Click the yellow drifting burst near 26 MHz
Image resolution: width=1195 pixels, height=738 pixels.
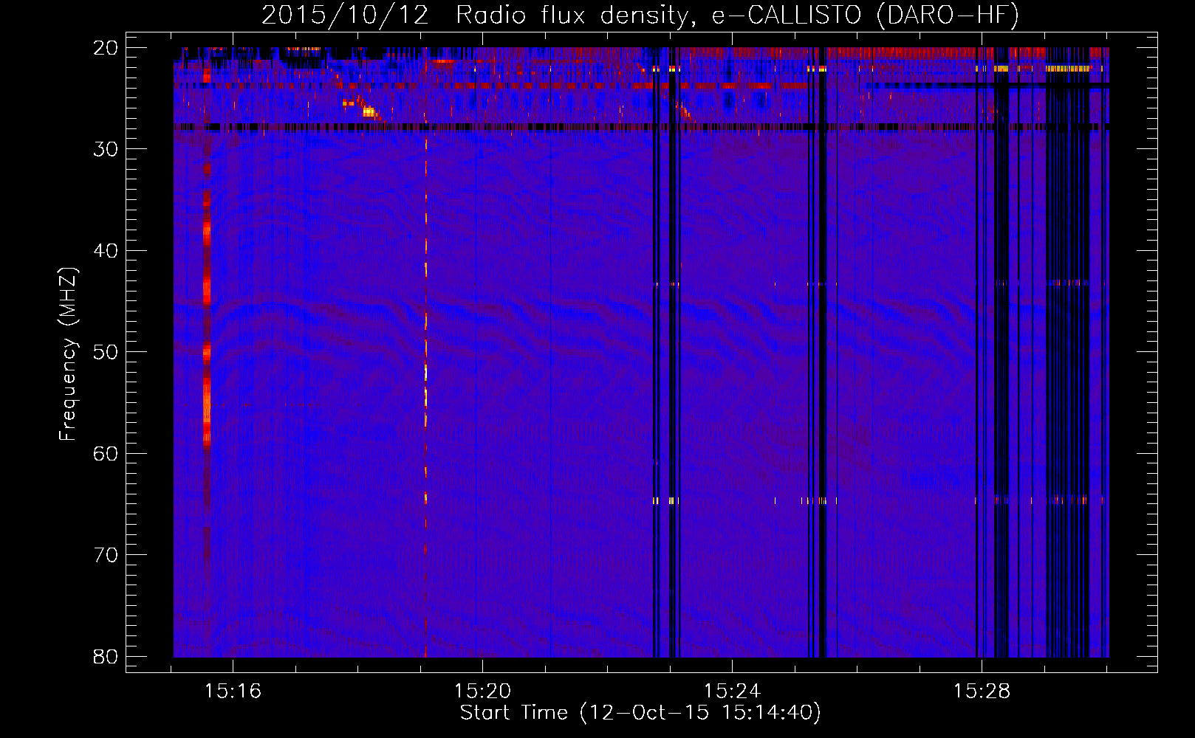[368, 112]
